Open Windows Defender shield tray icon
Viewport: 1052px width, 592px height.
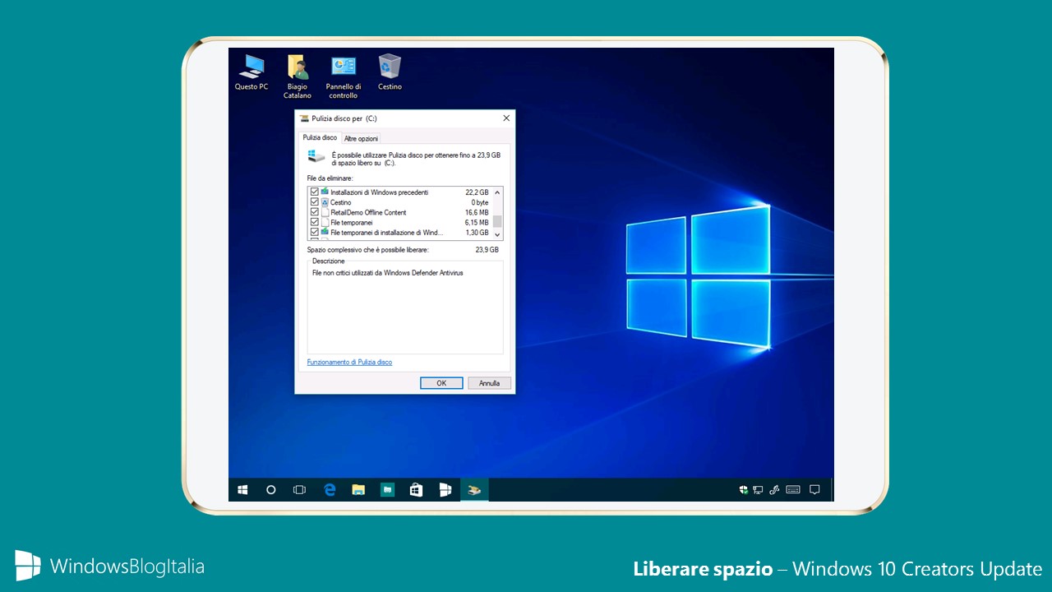pyautogui.click(x=743, y=490)
